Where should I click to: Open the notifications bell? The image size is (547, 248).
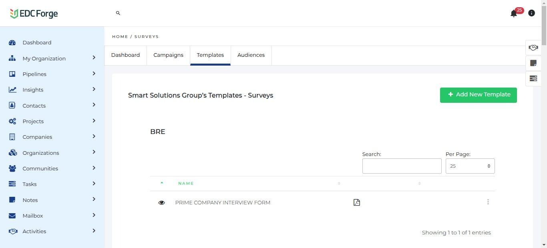pyautogui.click(x=514, y=14)
